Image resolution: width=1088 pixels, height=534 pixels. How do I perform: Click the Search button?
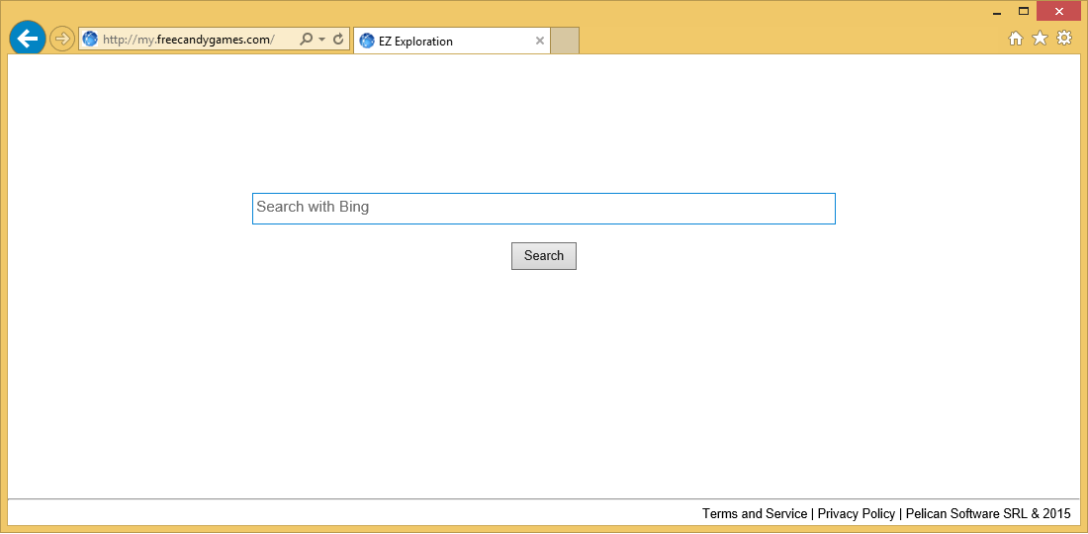[544, 256]
